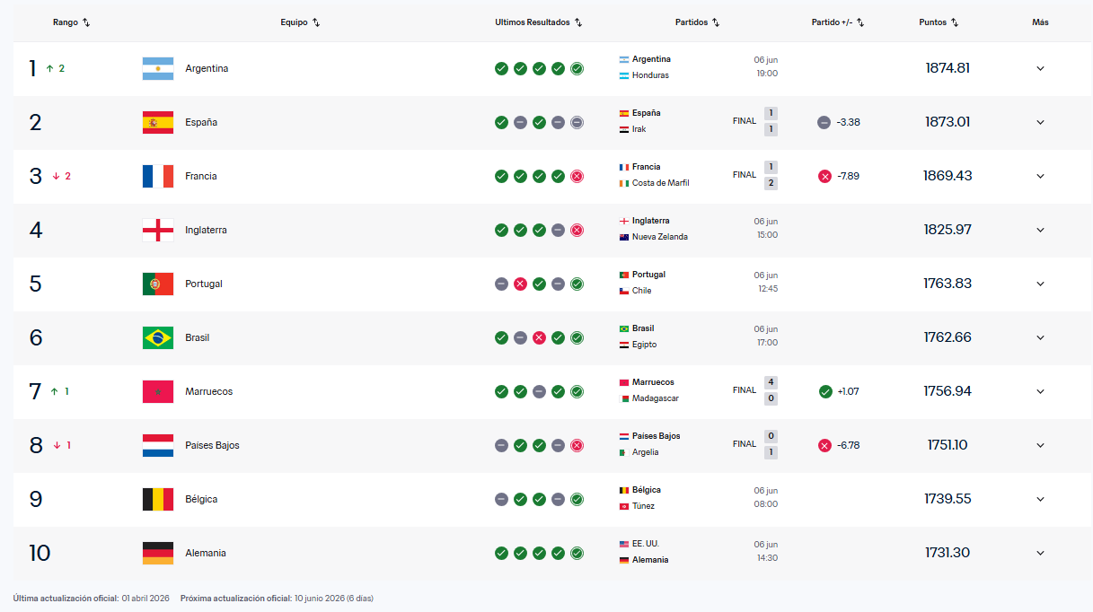Click the Marruecos flag icon
Viewport: 1093px width, 612px height.
(158, 392)
